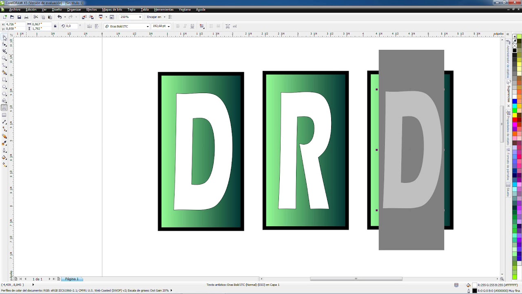Click the edit text ab| button
Screen dimensions: 522x294
click(235, 26)
